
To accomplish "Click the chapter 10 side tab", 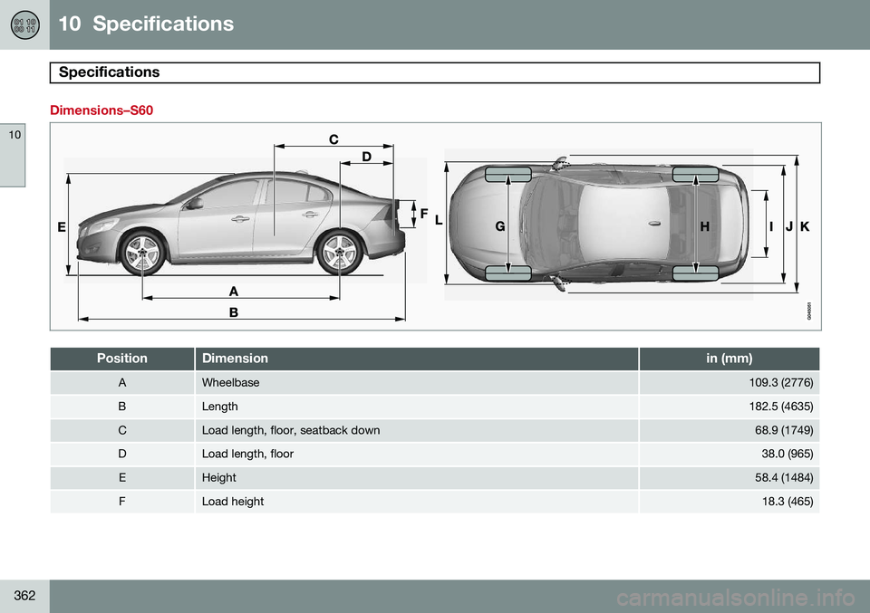I will coord(13,155).
